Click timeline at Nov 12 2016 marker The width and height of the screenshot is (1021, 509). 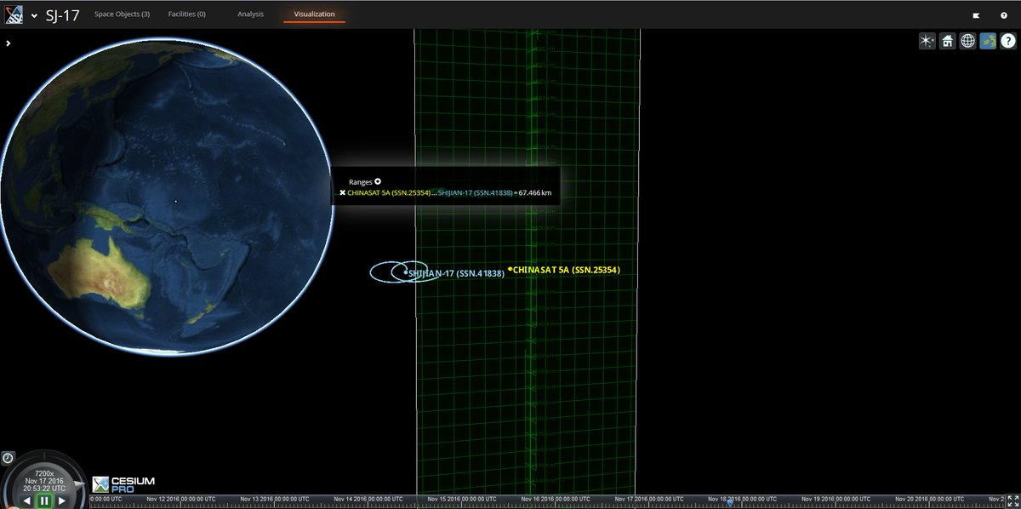coord(180,500)
